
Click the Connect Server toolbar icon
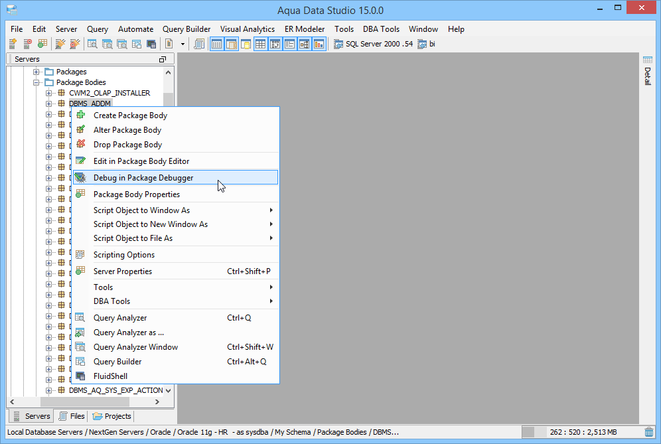point(60,44)
